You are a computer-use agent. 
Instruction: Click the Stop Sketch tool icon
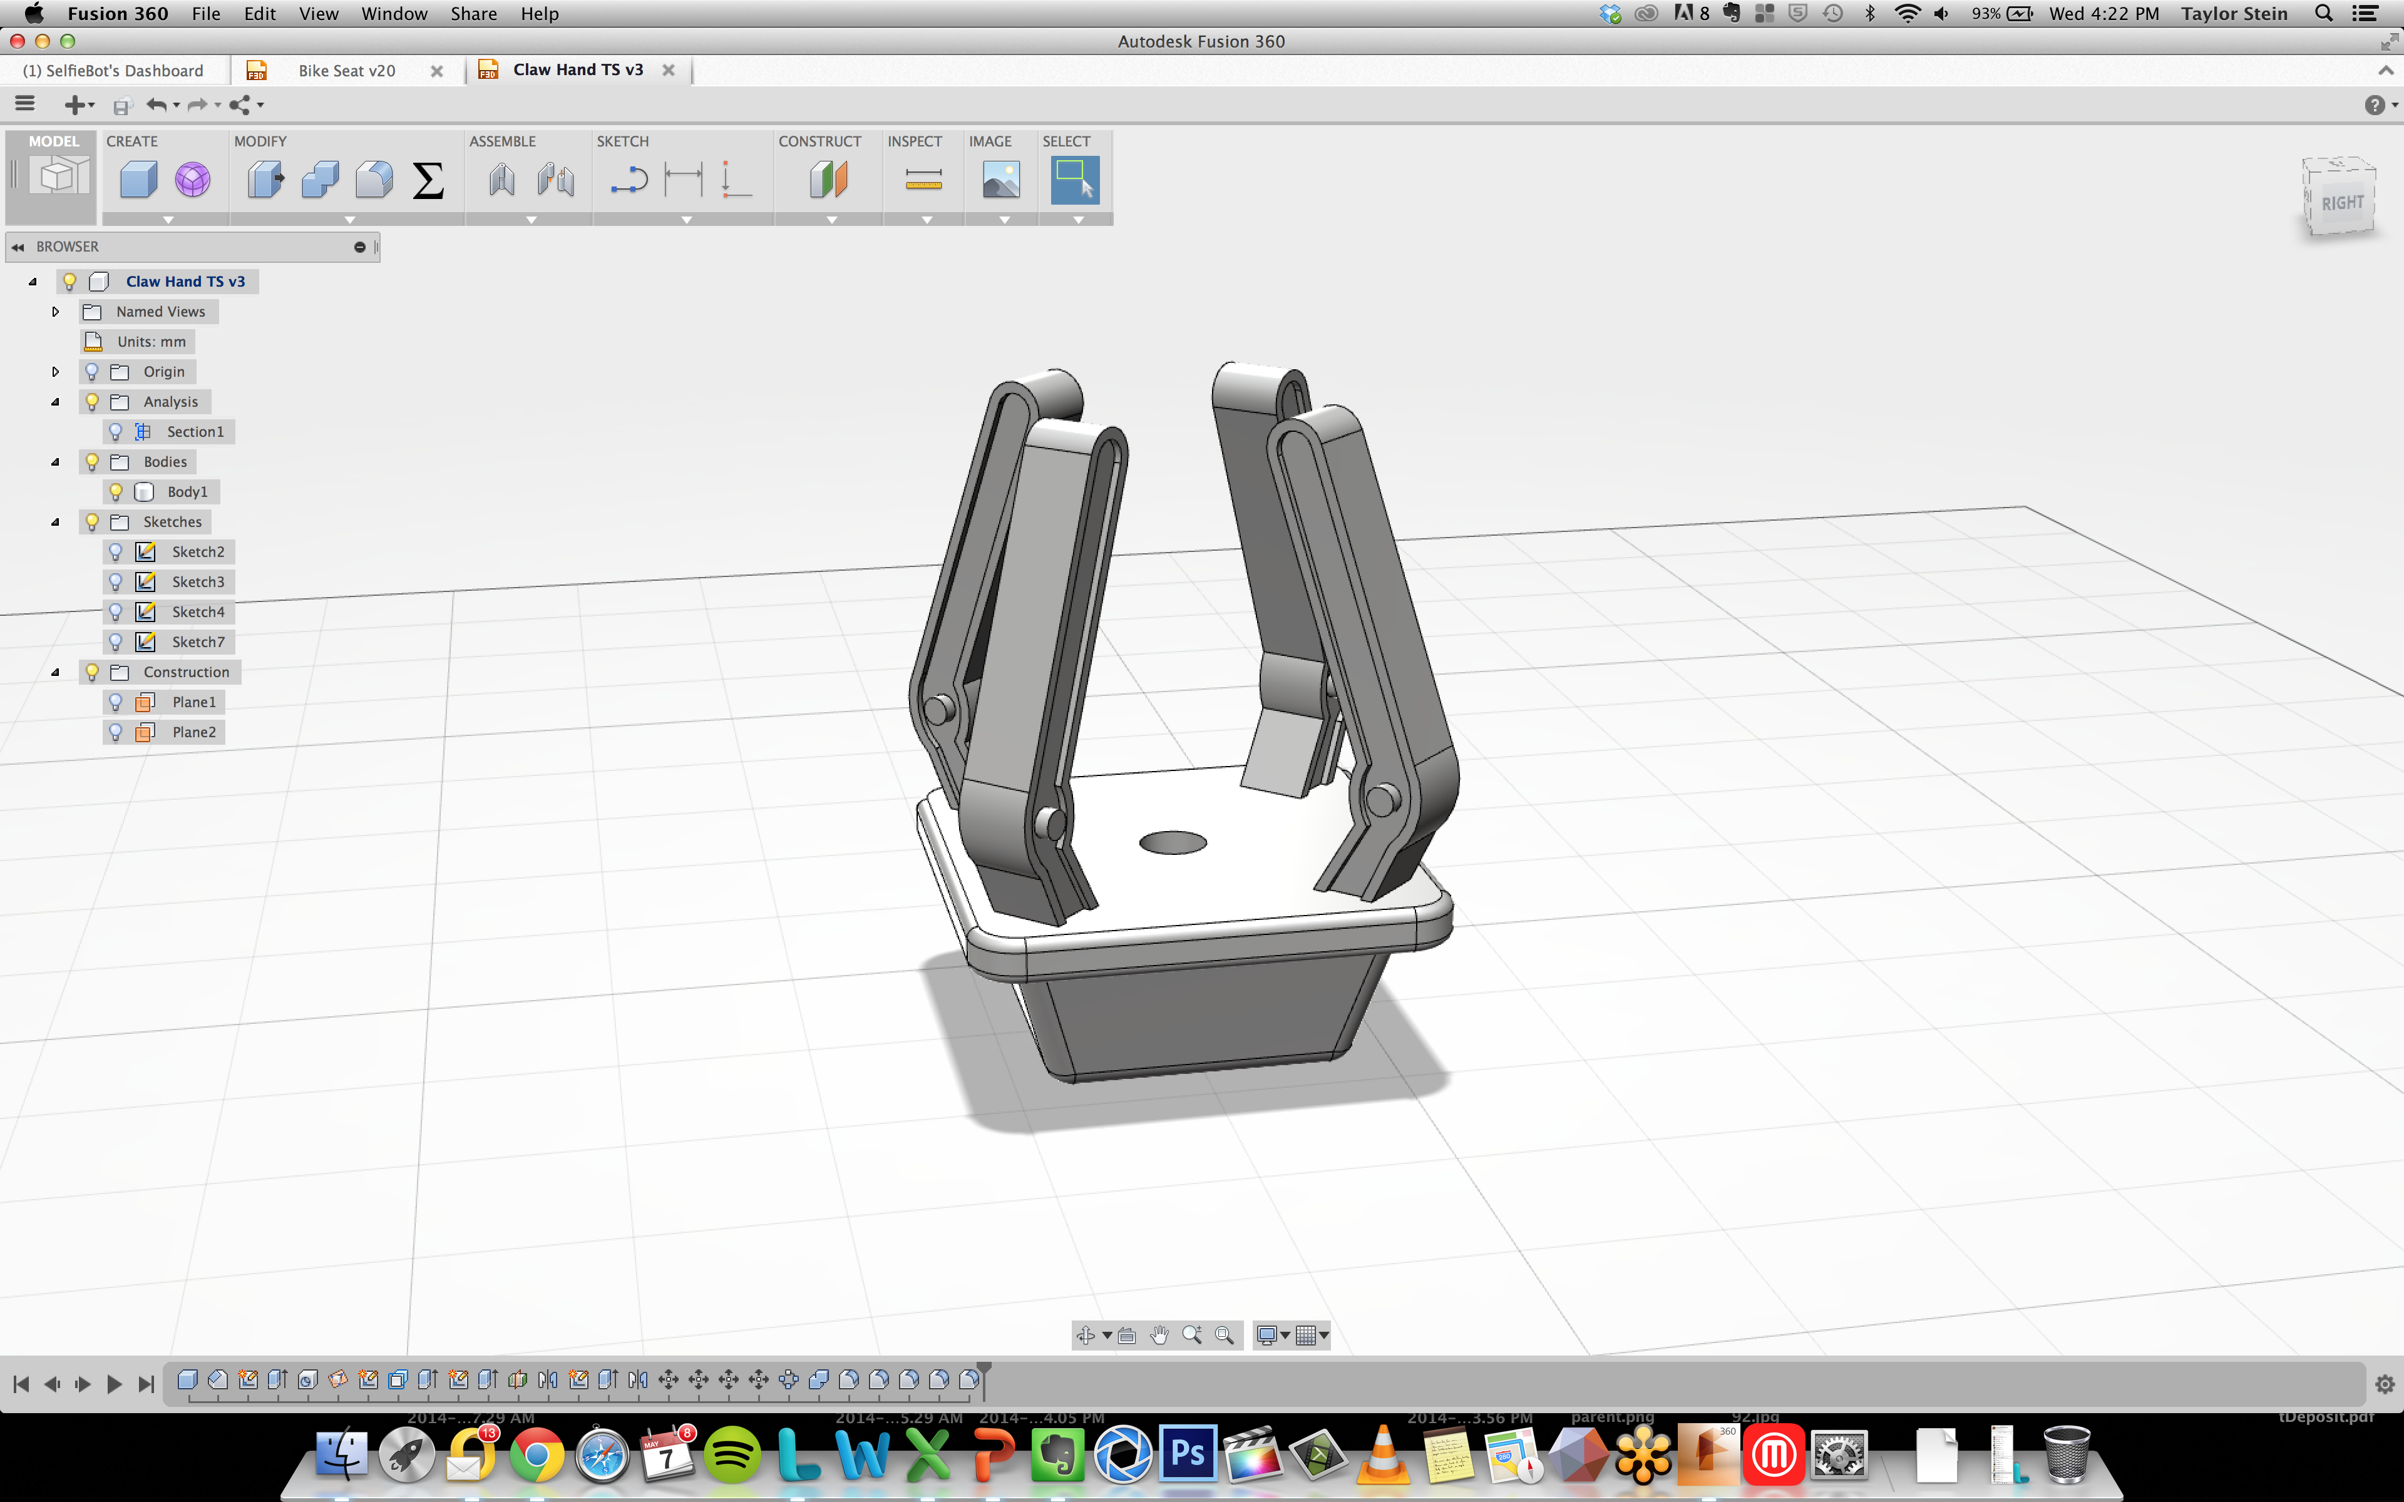736,180
